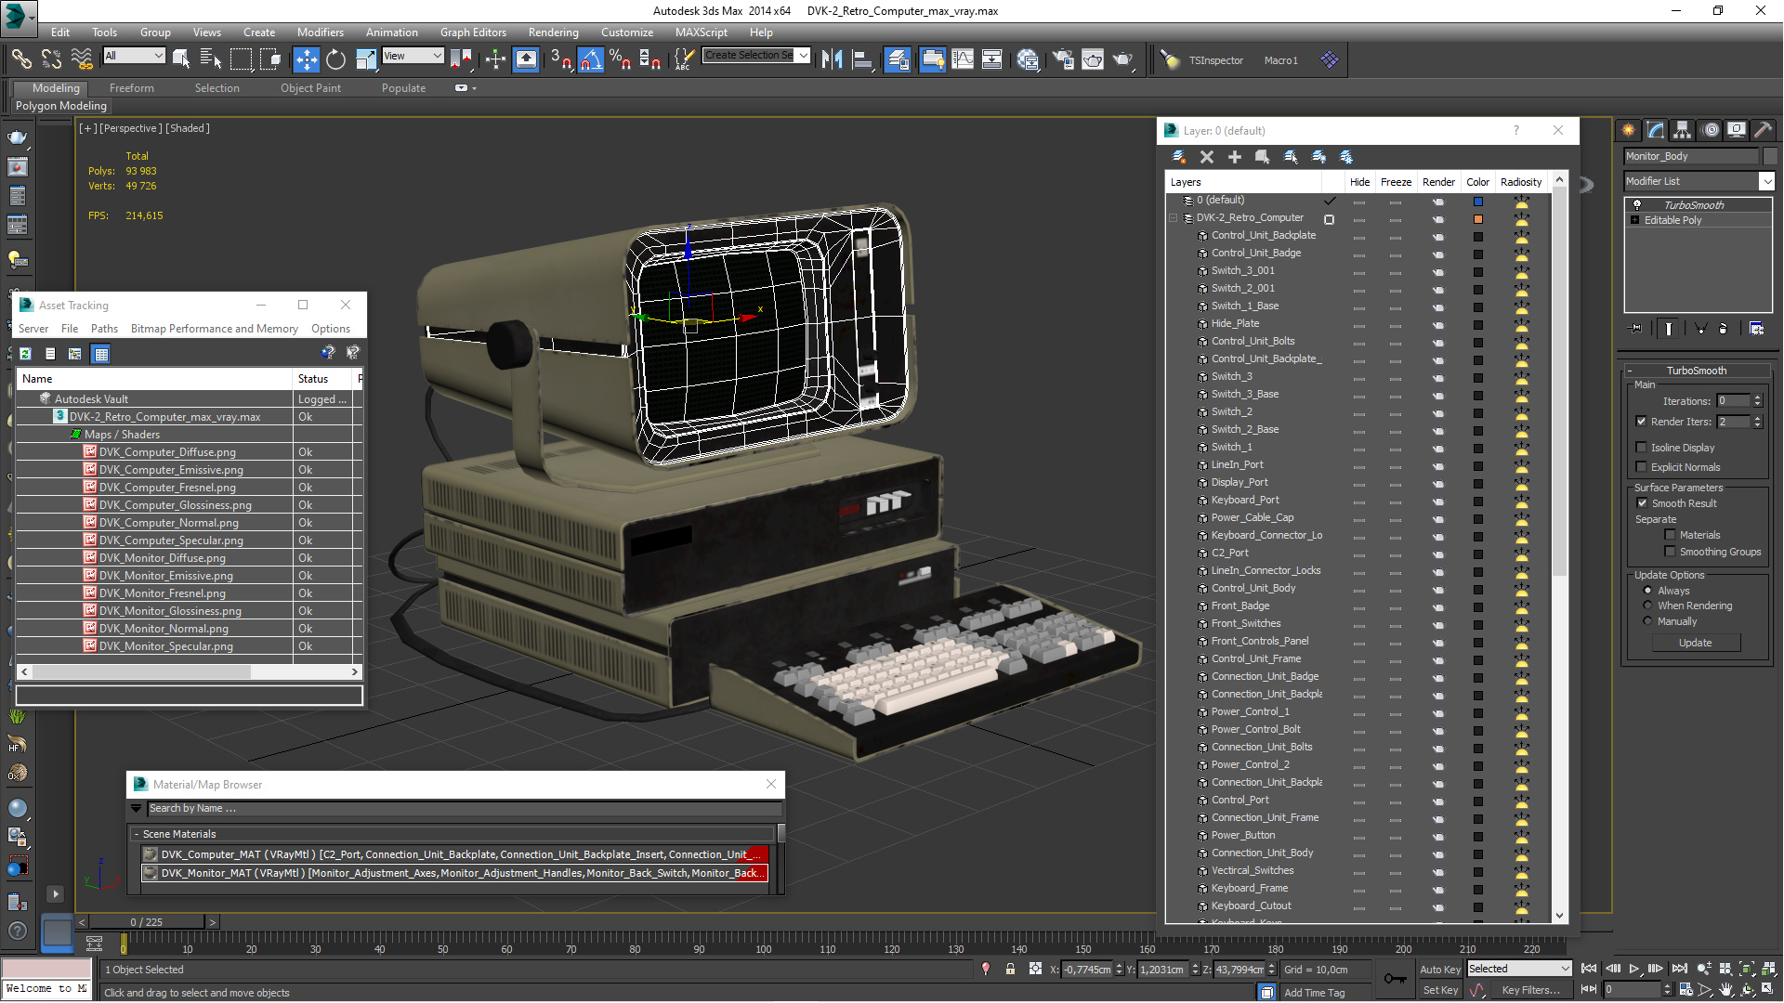This screenshot has width=1784, height=1003.
Task: Collapse the Scene Materials group
Action: click(137, 834)
